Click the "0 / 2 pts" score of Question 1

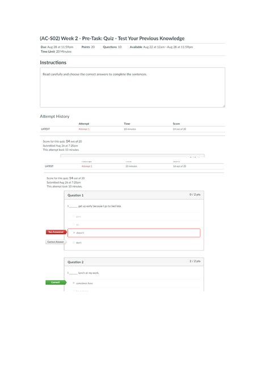click(195, 195)
